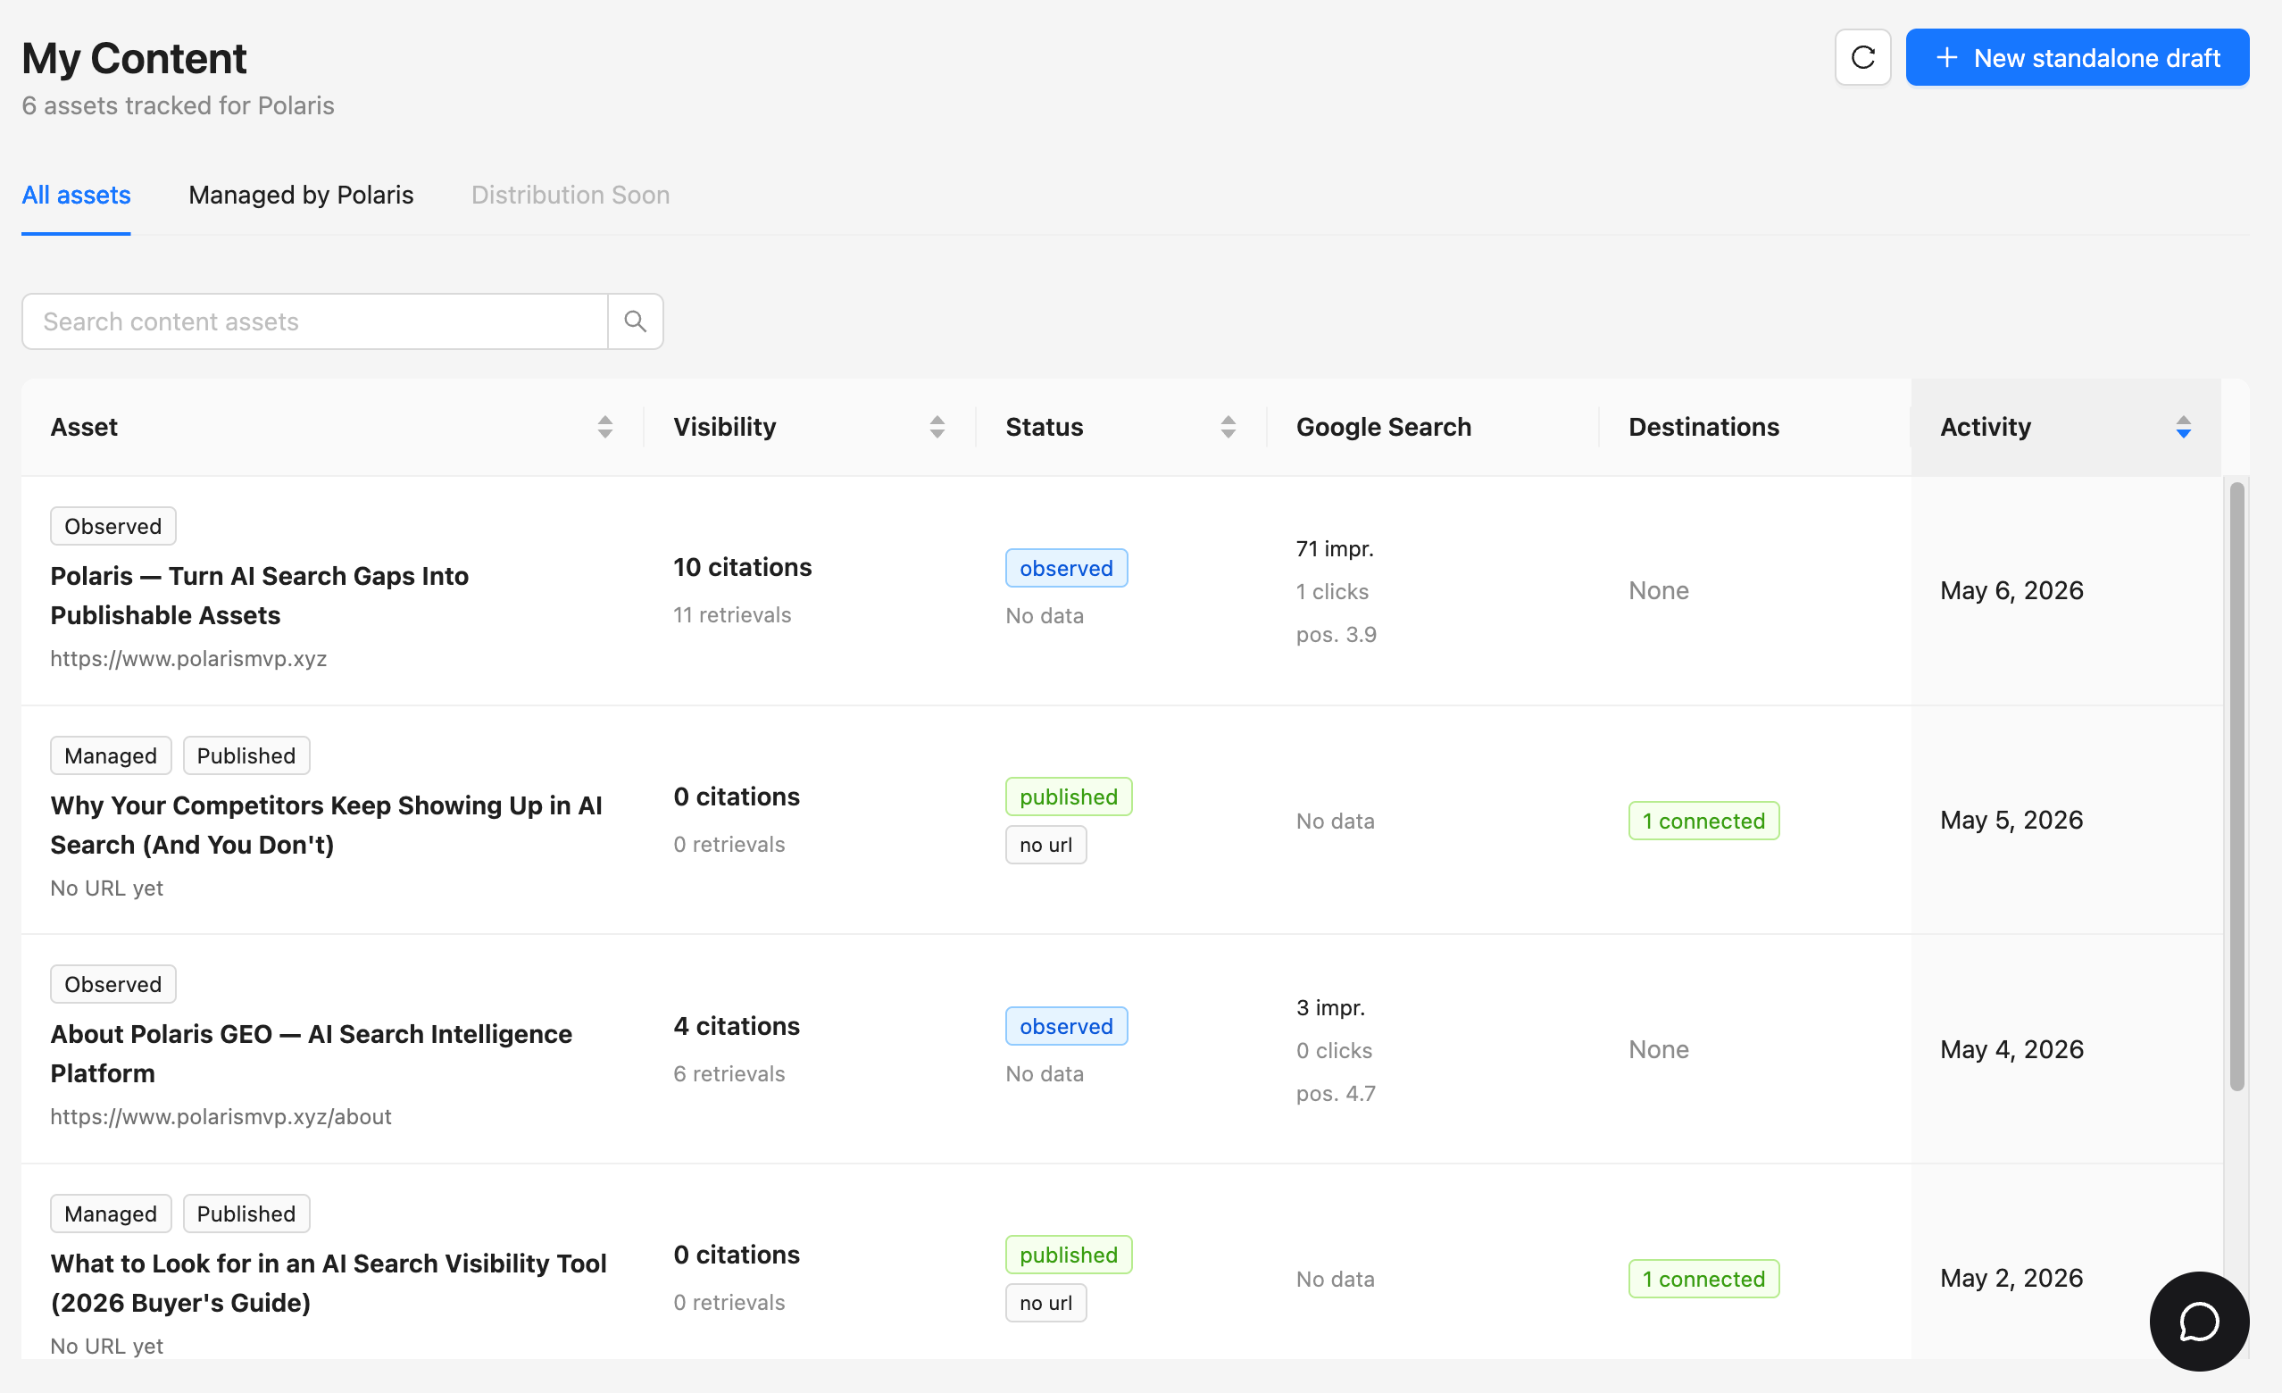Click 1 connected badge in May 5 row
Viewport: 2282px width, 1393px height.
[1703, 821]
